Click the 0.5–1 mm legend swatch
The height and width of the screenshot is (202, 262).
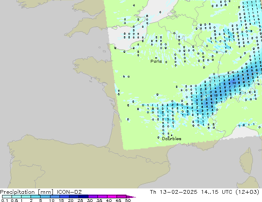17,197
